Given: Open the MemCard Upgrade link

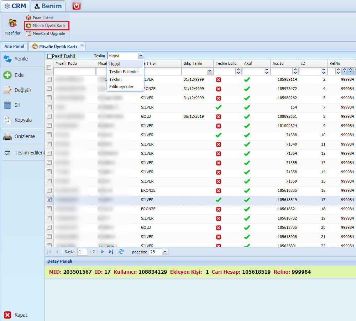Looking at the screenshot, I should tap(46, 33).
